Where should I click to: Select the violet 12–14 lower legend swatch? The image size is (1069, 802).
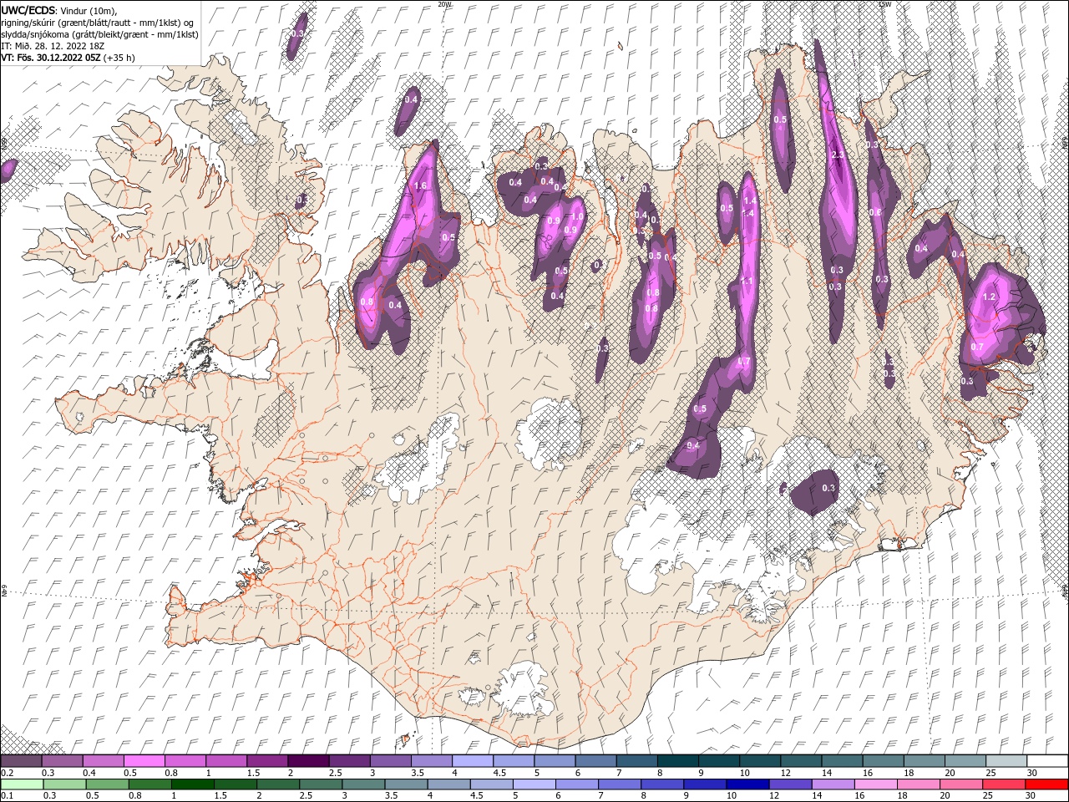(790, 784)
